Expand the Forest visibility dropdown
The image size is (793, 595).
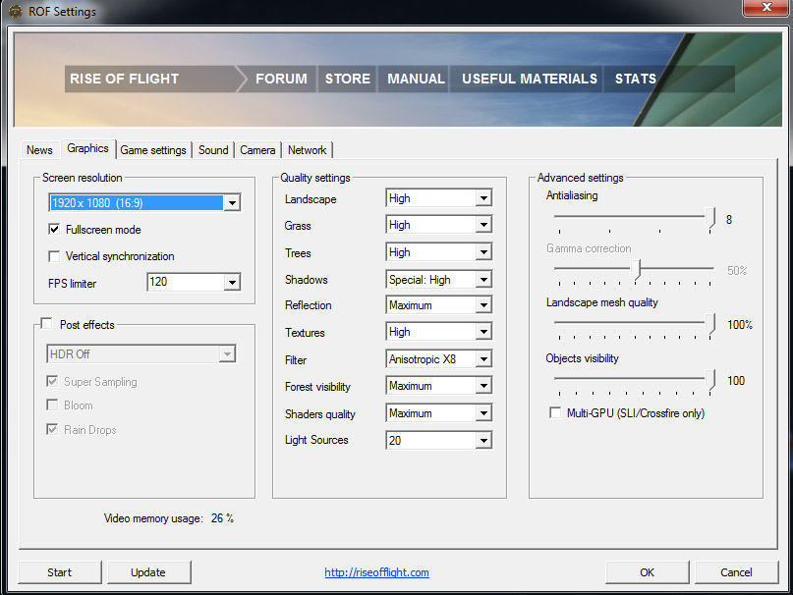(x=438, y=386)
